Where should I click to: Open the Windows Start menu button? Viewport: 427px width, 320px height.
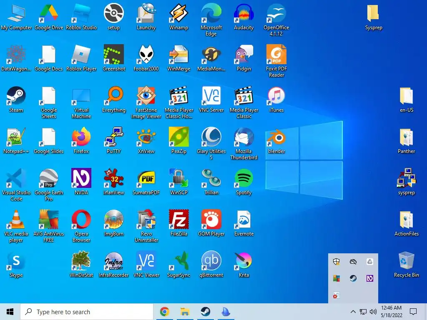(x=10, y=312)
